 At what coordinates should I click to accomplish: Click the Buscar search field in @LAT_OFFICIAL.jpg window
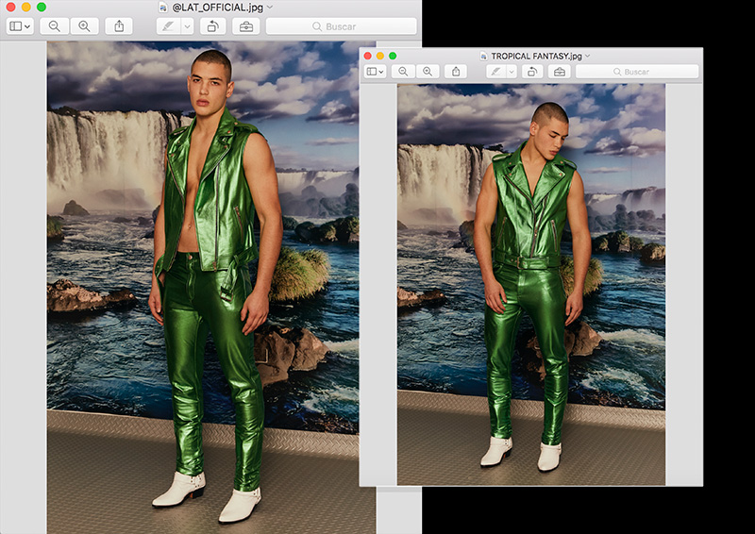(x=341, y=26)
